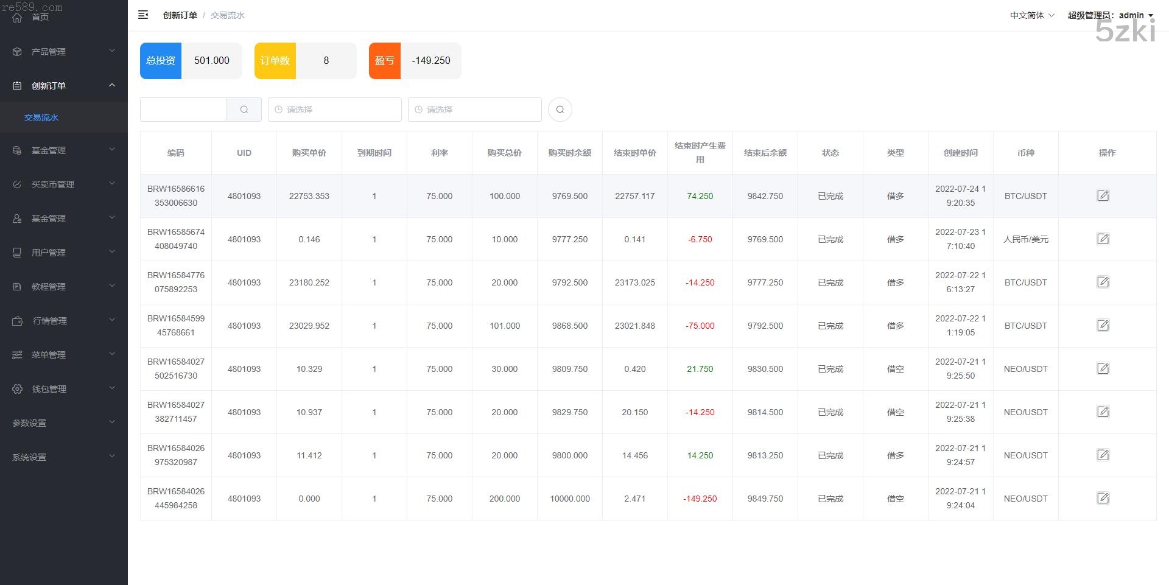Viewport: 1169px width, 585px height.
Task: Collapse the 创新订单 sidebar section
Action: click(64, 86)
